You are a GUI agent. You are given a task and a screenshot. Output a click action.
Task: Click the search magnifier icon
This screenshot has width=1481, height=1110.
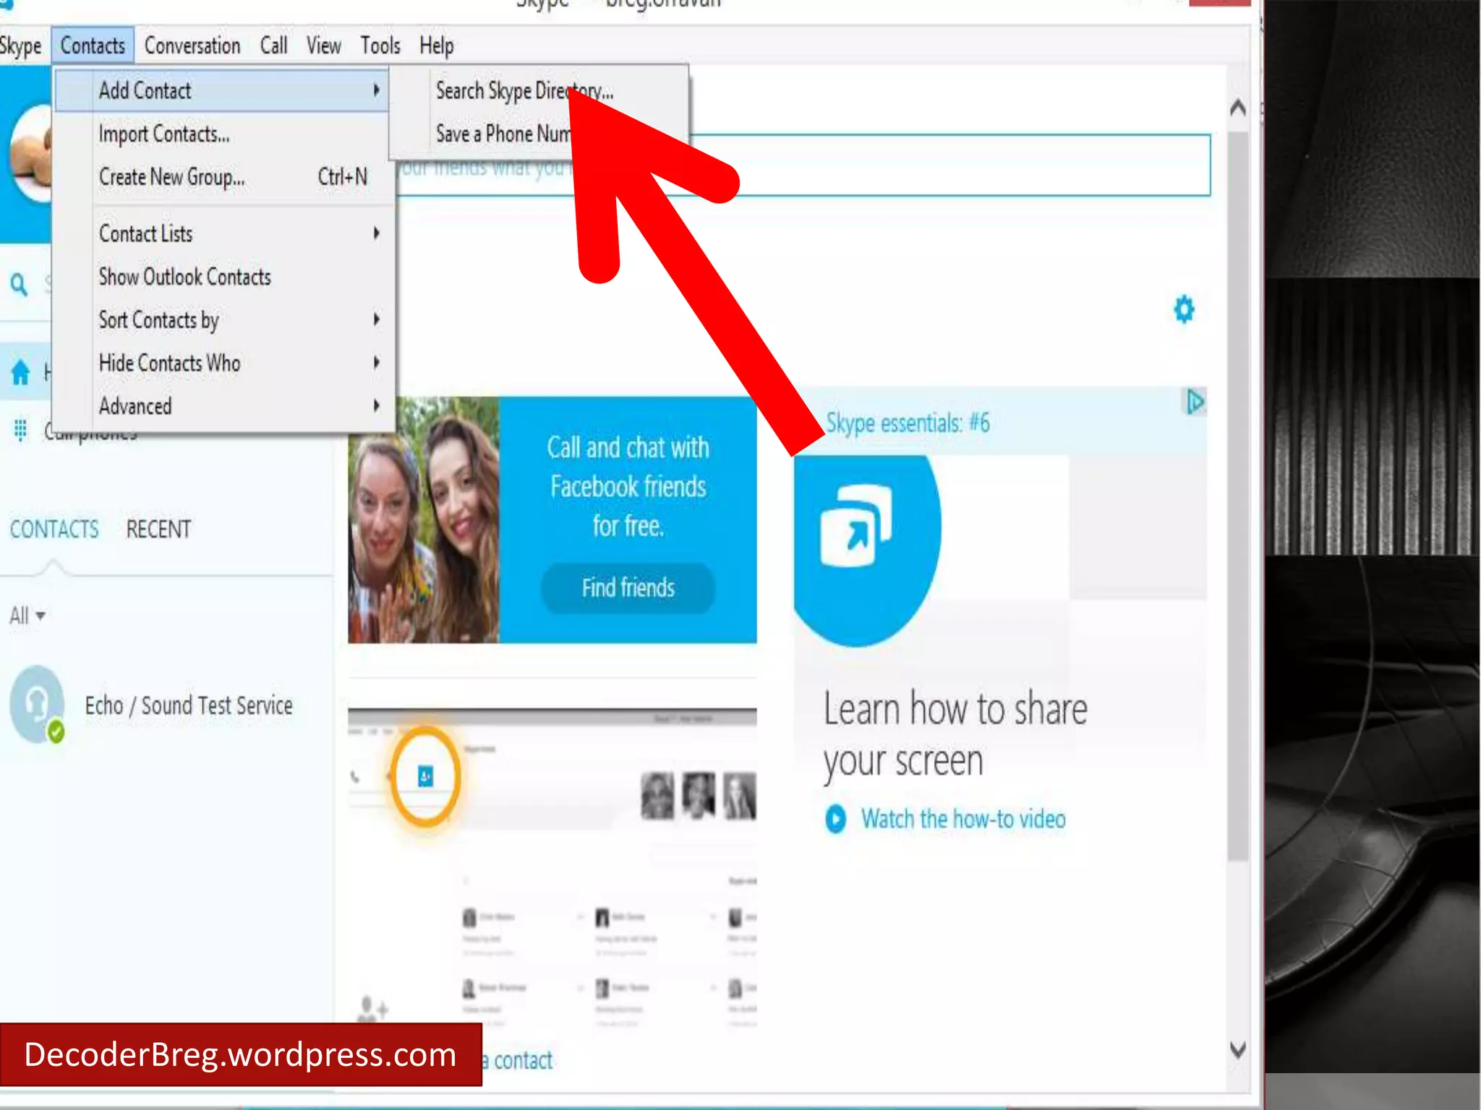20,284
